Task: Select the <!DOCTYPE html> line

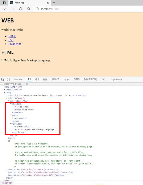Action: (12, 84)
